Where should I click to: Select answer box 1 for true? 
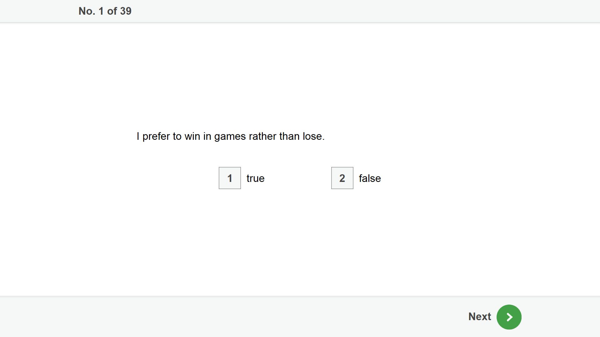pyautogui.click(x=230, y=178)
